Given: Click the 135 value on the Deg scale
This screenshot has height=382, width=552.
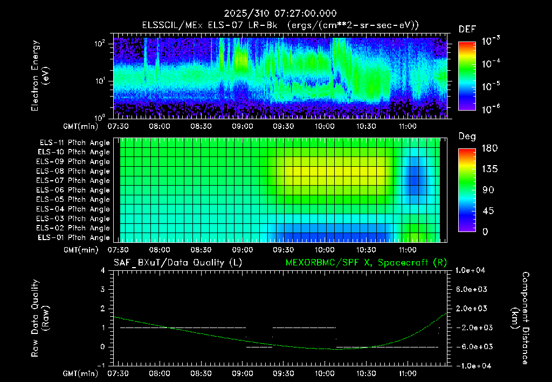Looking at the screenshot, I should [x=489, y=169].
